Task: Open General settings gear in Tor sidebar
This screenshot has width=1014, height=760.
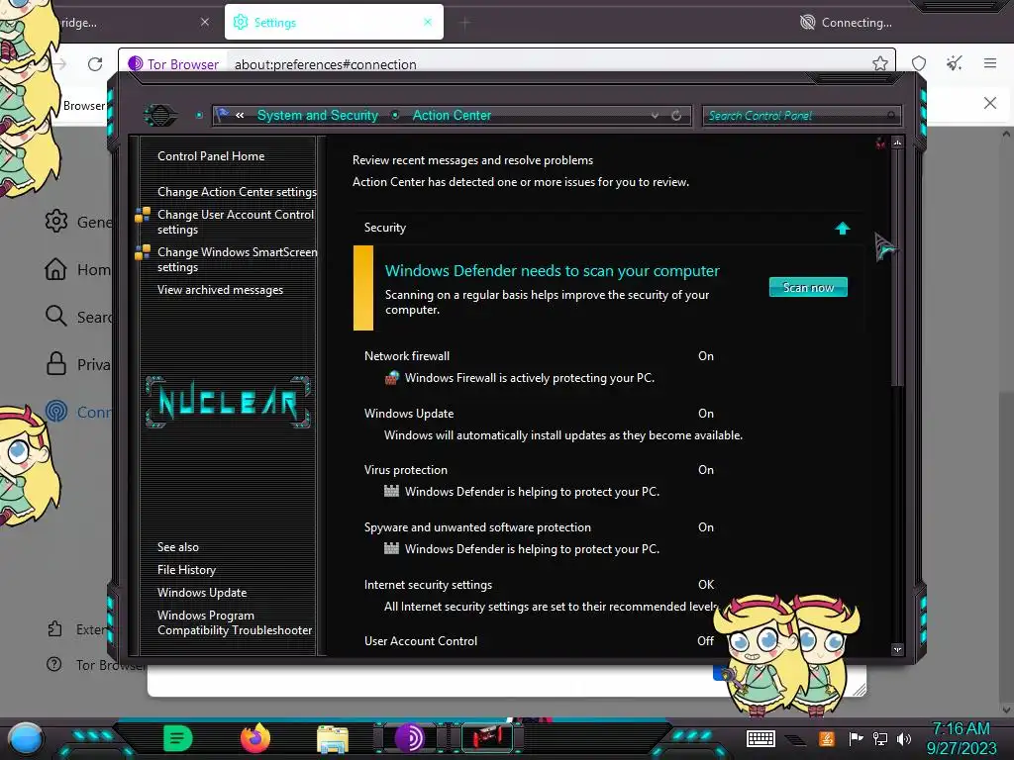Action: click(x=56, y=221)
